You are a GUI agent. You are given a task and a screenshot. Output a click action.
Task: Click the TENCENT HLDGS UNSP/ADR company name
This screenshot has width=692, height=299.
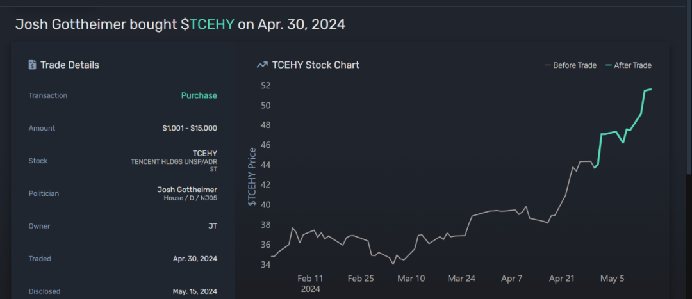(x=174, y=162)
